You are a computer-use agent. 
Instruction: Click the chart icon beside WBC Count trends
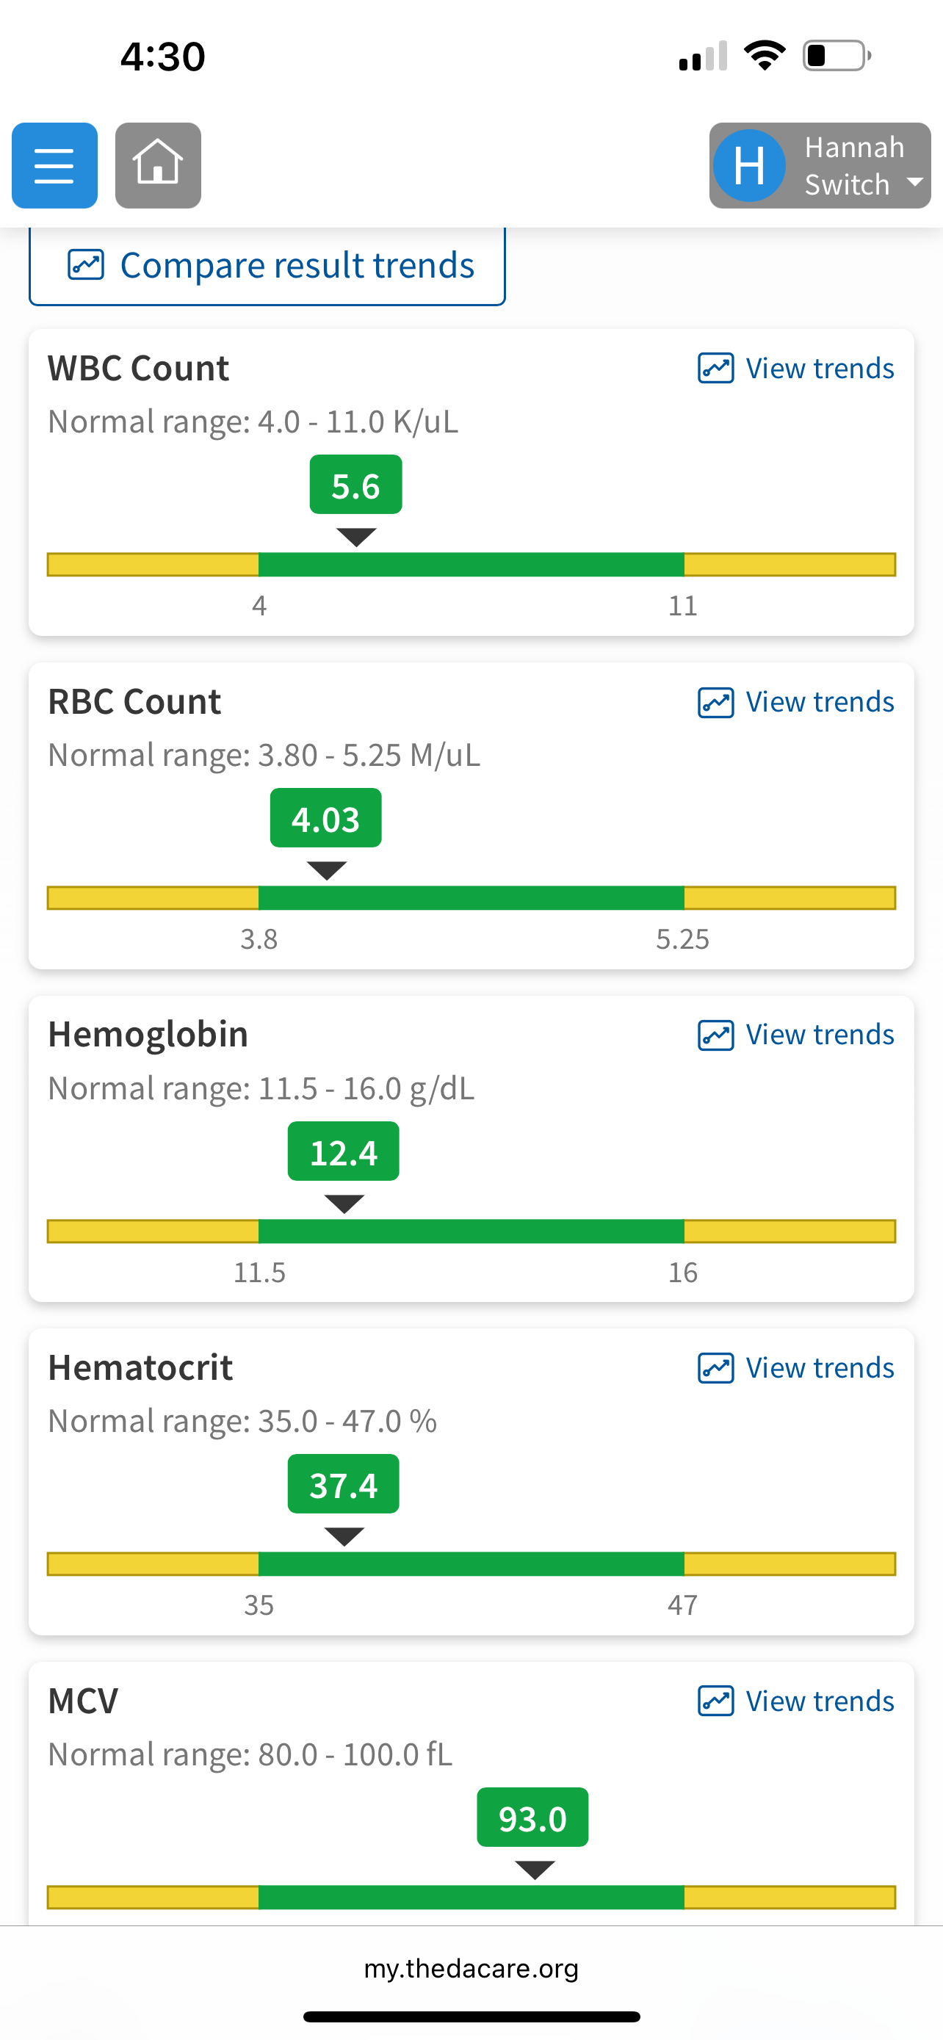tap(715, 368)
